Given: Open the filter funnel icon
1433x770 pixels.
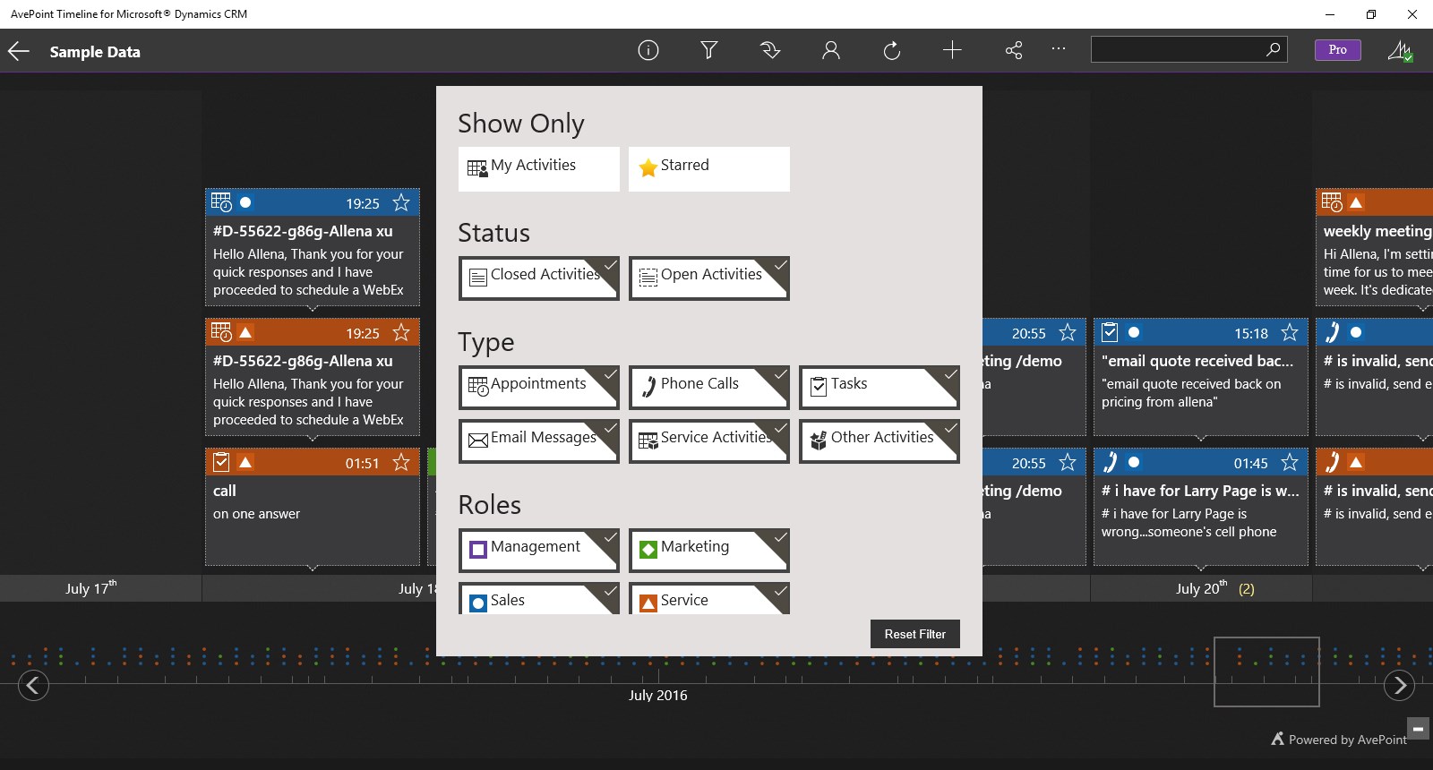Looking at the screenshot, I should pos(709,50).
